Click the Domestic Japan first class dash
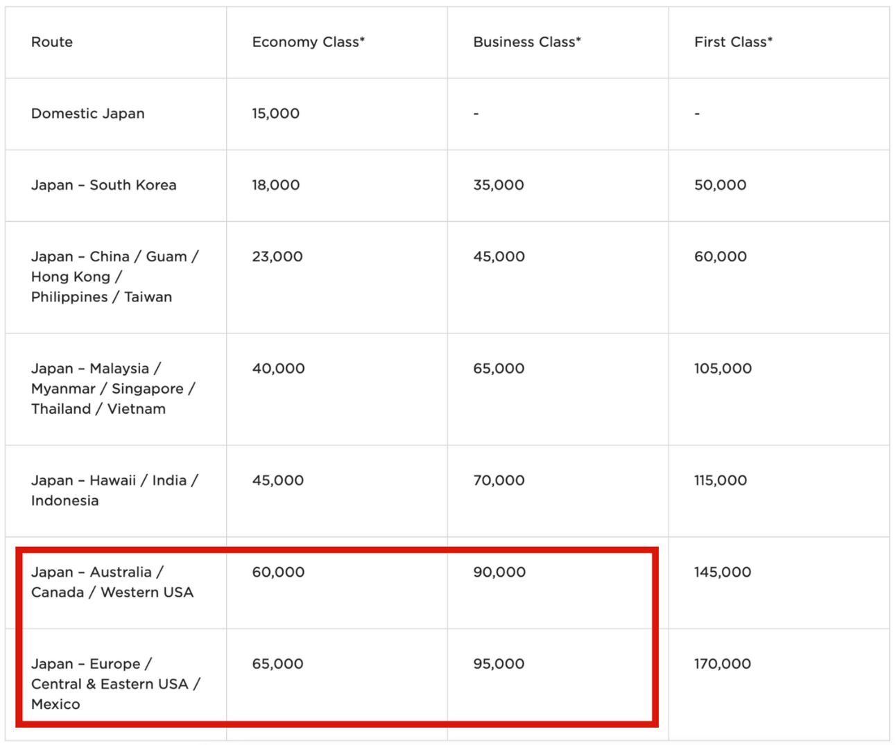Image resolution: width=896 pixels, height=745 pixels. [x=698, y=114]
